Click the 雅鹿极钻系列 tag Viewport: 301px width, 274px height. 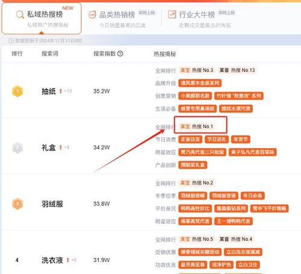pyautogui.click(x=231, y=208)
